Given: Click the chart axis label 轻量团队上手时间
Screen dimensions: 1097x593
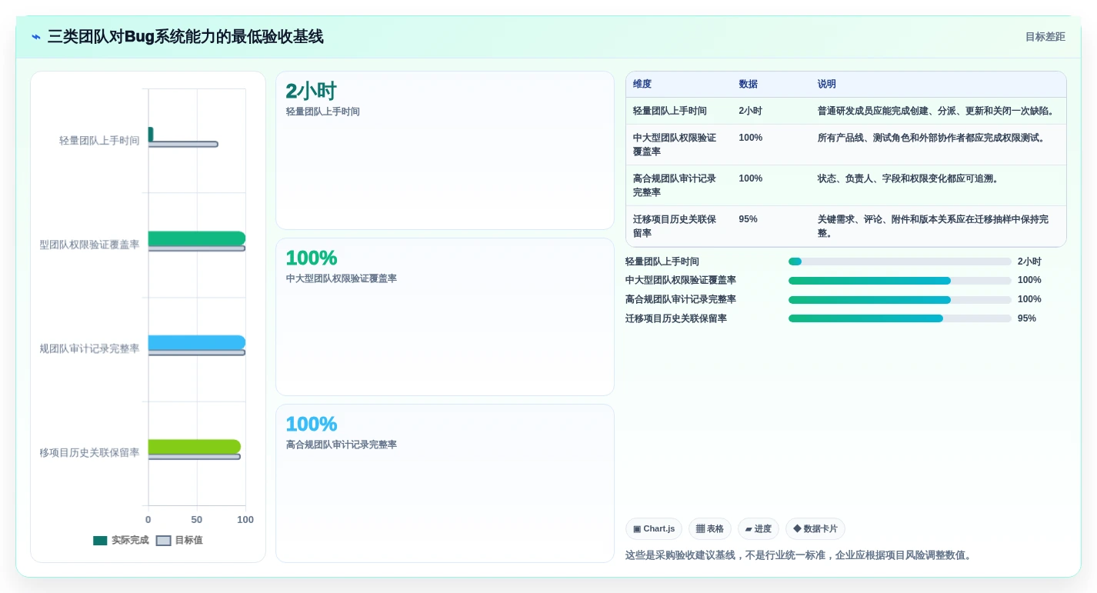Looking at the screenshot, I should [100, 141].
